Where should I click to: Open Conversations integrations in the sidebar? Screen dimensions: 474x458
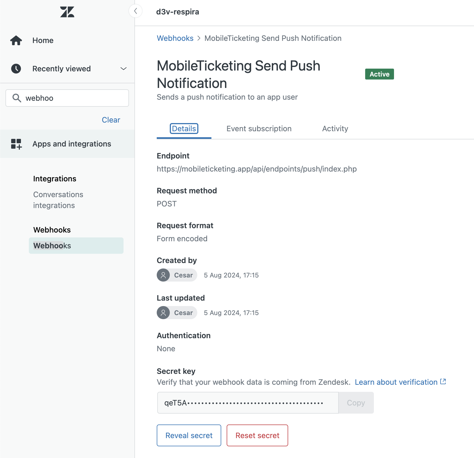(58, 200)
